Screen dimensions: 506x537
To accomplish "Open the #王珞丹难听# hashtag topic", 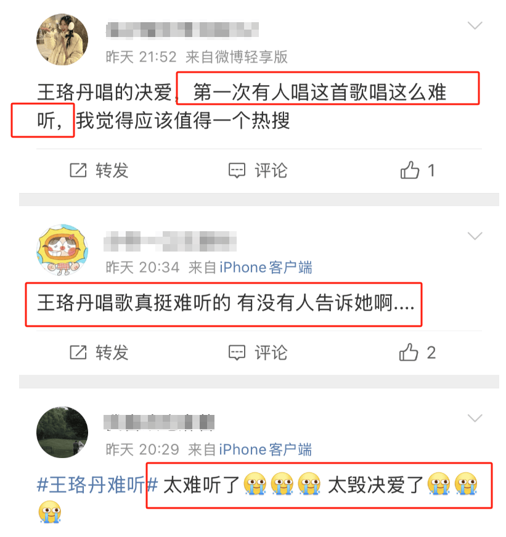I will point(97,485).
